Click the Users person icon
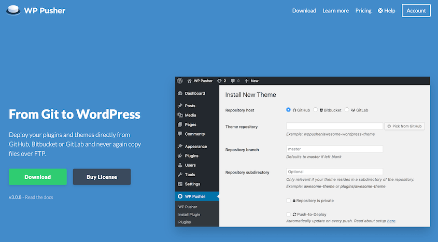 point(180,165)
